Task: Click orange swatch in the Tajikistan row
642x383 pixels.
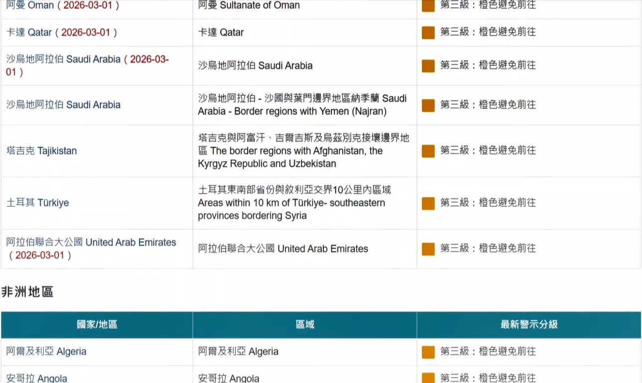Action: pos(428,151)
